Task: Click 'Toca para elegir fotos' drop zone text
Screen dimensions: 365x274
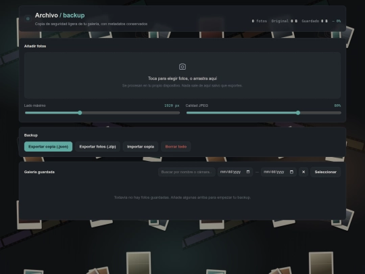Action: pyautogui.click(x=182, y=78)
